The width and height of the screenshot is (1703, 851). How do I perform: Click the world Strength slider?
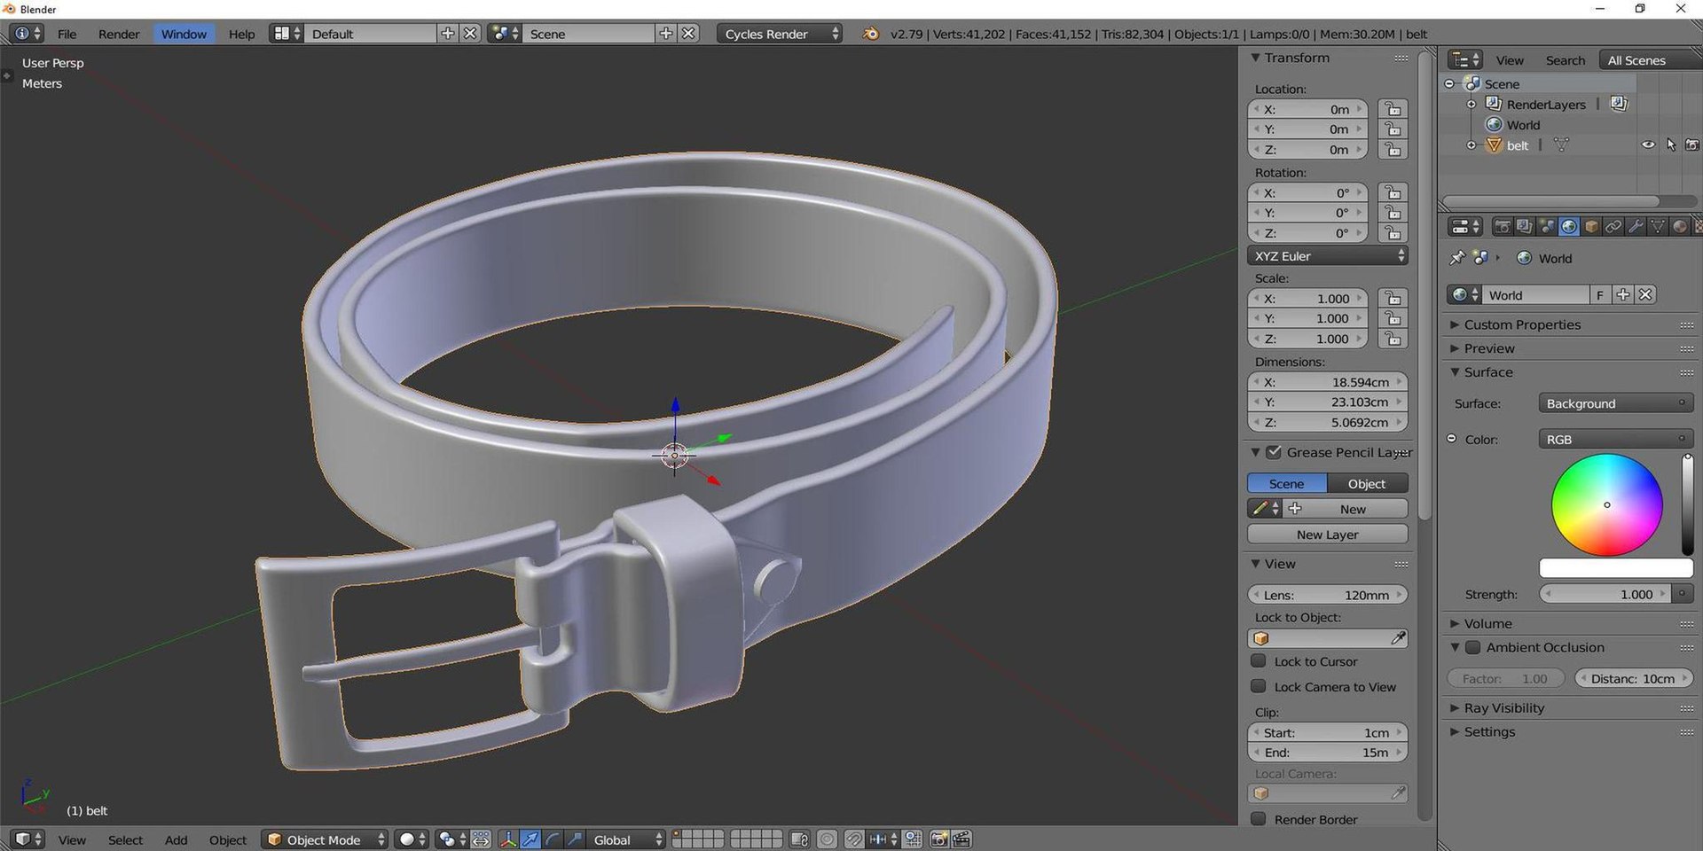(x=1605, y=595)
